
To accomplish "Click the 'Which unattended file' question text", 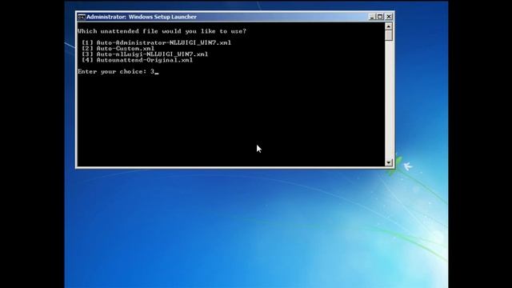I will tap(162, 31).
